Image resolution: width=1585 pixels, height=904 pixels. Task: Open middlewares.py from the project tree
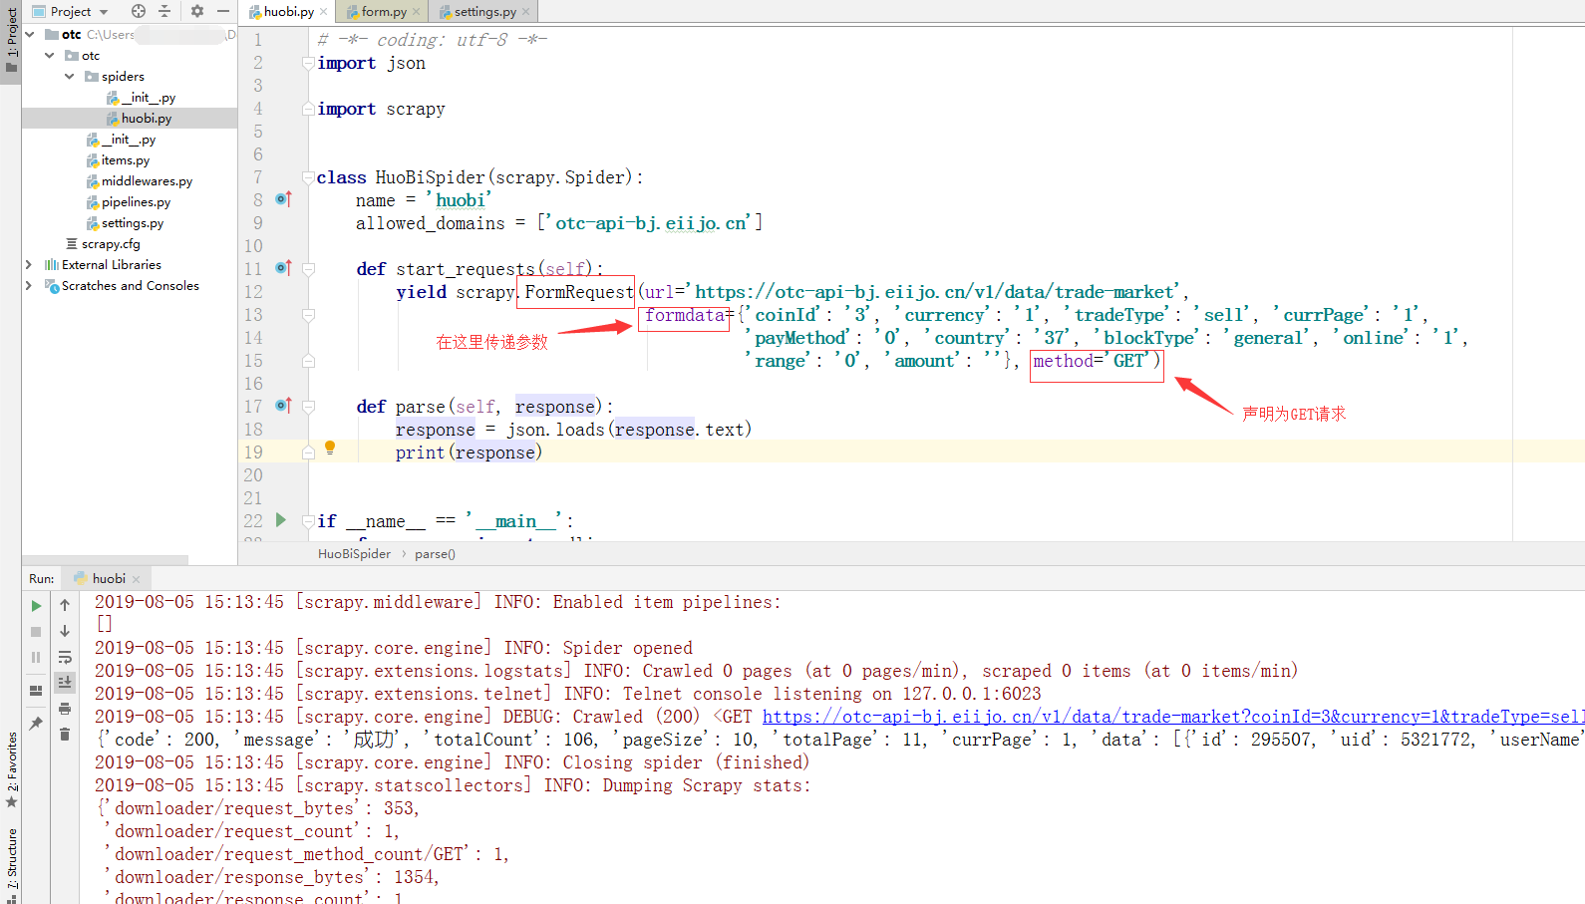(139, 181)
